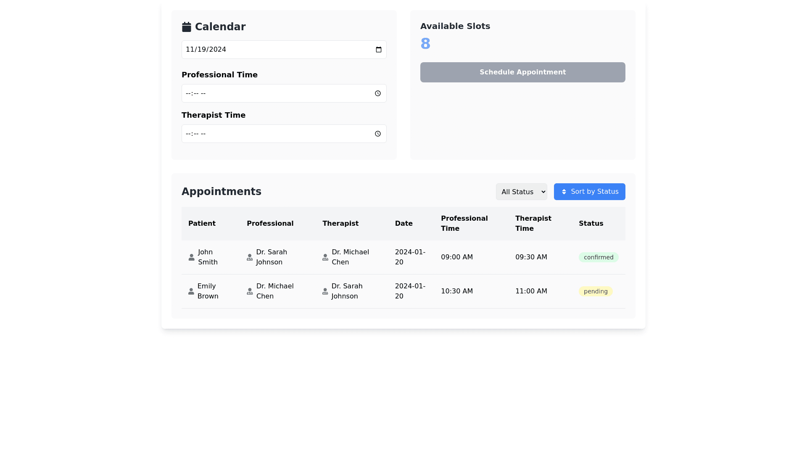Click the Professional Time input field
The image size is (807, 454).
click(x=277, y=93)
